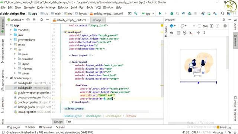Click RelativeLayout in the breadcrumb bar
This screenshot has height=134, width=238.
[x=73, y=116]
